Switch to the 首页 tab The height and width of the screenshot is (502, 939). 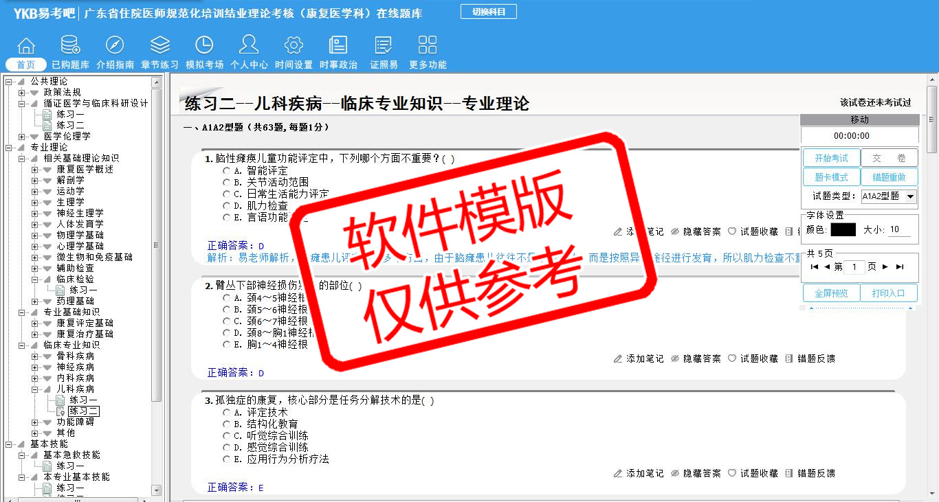pos(26,65)
